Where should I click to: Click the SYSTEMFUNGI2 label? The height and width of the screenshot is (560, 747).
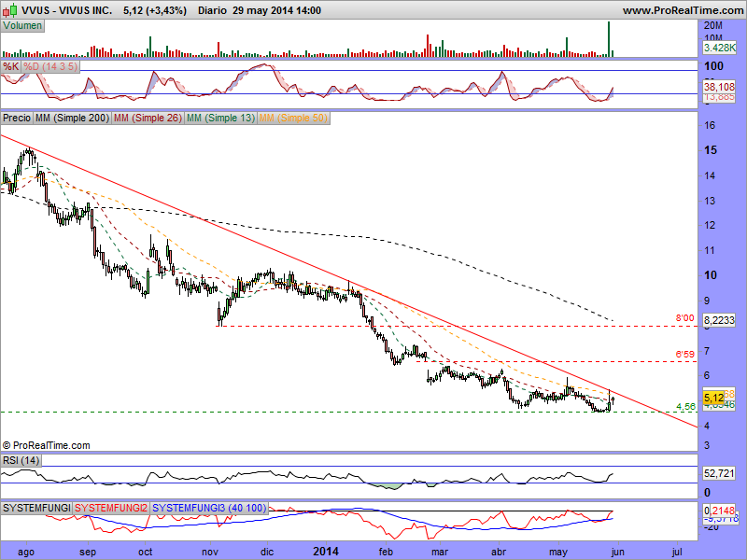pos(111,508)
